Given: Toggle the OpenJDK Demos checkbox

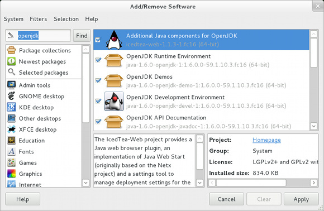Looking at the screenshot, I should [98, 80].
